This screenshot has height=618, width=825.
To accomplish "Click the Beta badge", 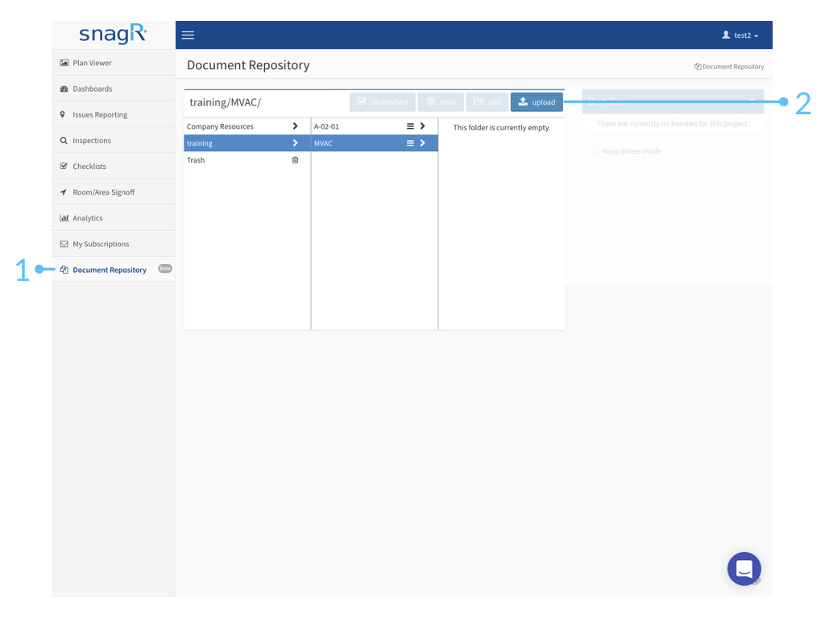I will (165, 269).
